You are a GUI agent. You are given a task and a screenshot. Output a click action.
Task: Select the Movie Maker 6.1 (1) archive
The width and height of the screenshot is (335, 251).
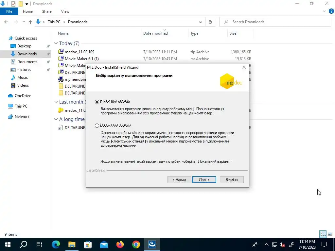point(81,59)
